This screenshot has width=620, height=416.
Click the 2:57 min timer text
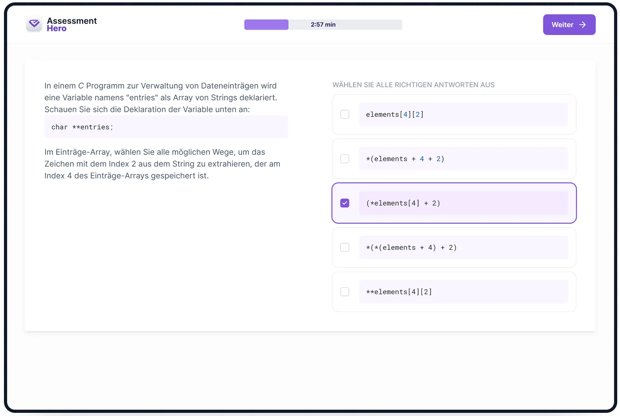(323, 24)
